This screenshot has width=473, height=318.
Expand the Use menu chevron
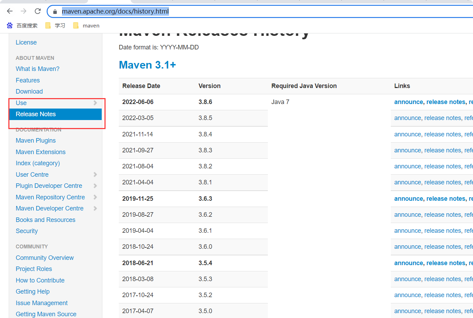pyautogui.click(x=95, y=103)
